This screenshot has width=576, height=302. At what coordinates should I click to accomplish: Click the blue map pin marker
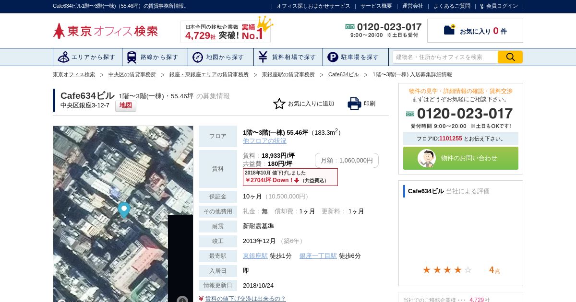[124, 210]
